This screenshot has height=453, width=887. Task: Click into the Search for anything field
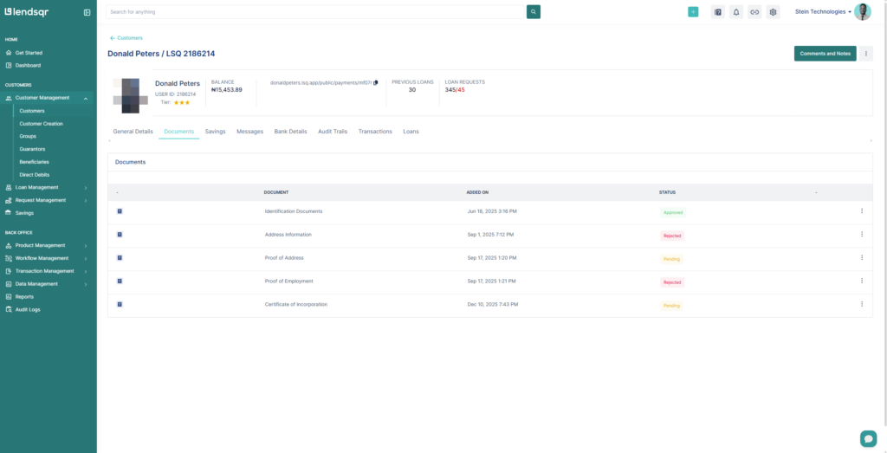coord(315,12)
